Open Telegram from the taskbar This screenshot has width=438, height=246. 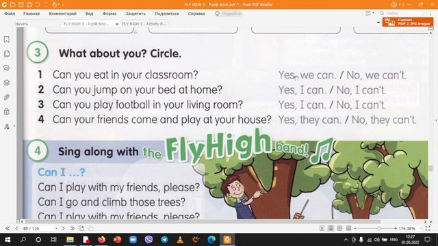coord(164,240)
